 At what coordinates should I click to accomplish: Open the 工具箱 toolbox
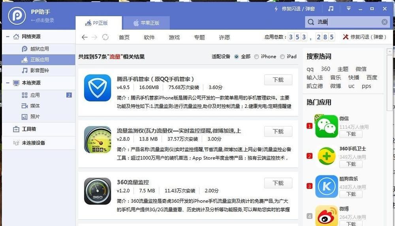pos(39,129)
